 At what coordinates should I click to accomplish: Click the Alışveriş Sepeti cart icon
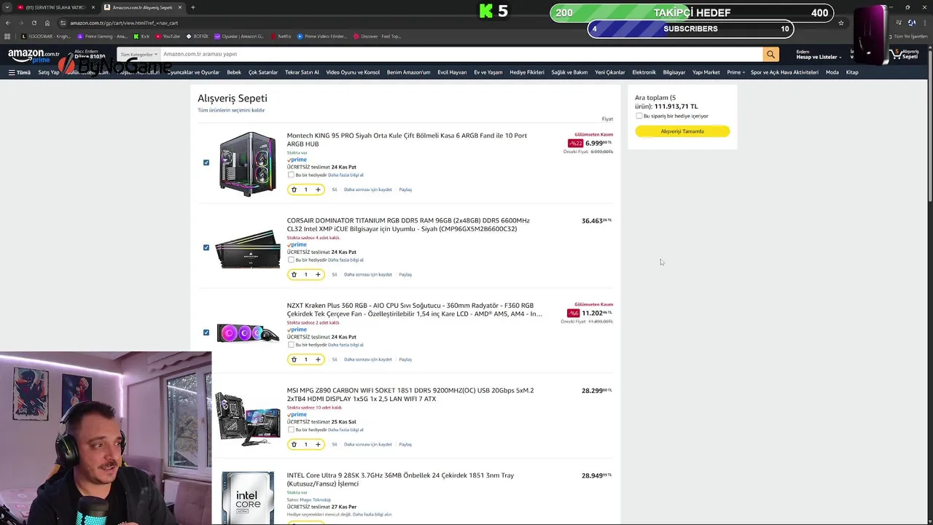point(906,55)
